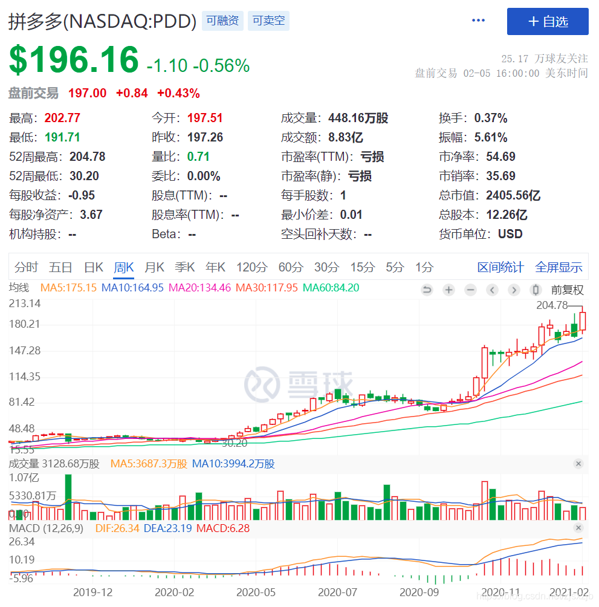Image resolution: width=599 pixels, height=607 pixels.
Task: Select the 60分 interval tab
Action: tap(291, 267)
